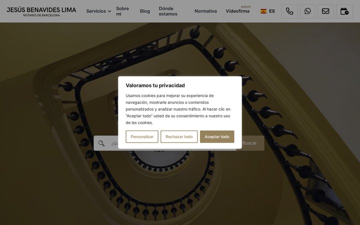Click the Buscar search button

click(x=250, y=143)
